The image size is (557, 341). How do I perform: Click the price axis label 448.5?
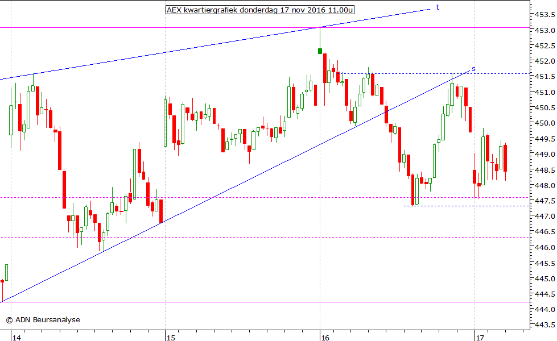click(545, 170)
